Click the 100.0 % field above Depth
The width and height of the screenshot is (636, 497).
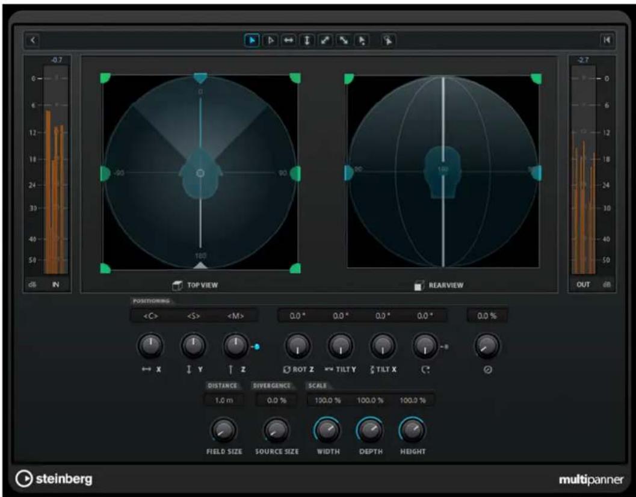click(370, 401)
